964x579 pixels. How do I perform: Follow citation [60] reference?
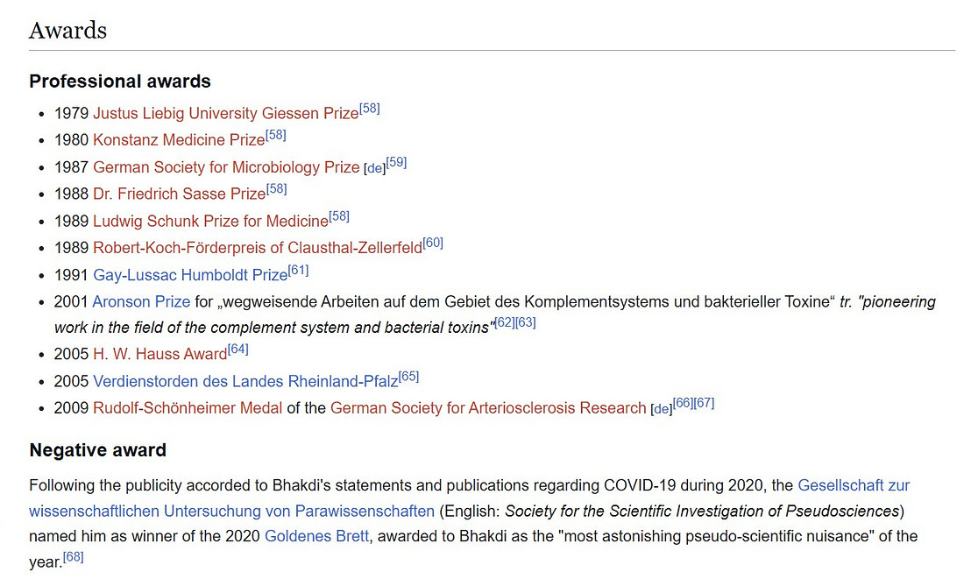pyautogui.click(x=433, y=243)
